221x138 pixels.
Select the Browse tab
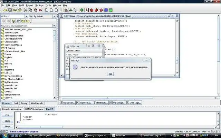pos(6,103)
